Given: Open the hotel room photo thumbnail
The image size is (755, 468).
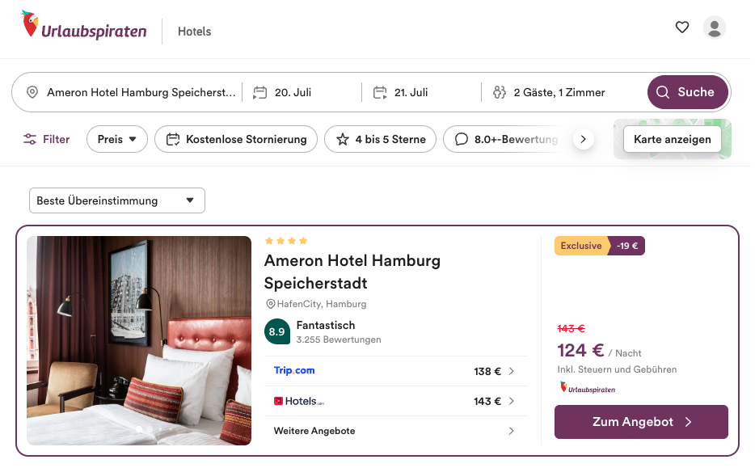Looking at the screenshot, I should click(x=139, y=340).
